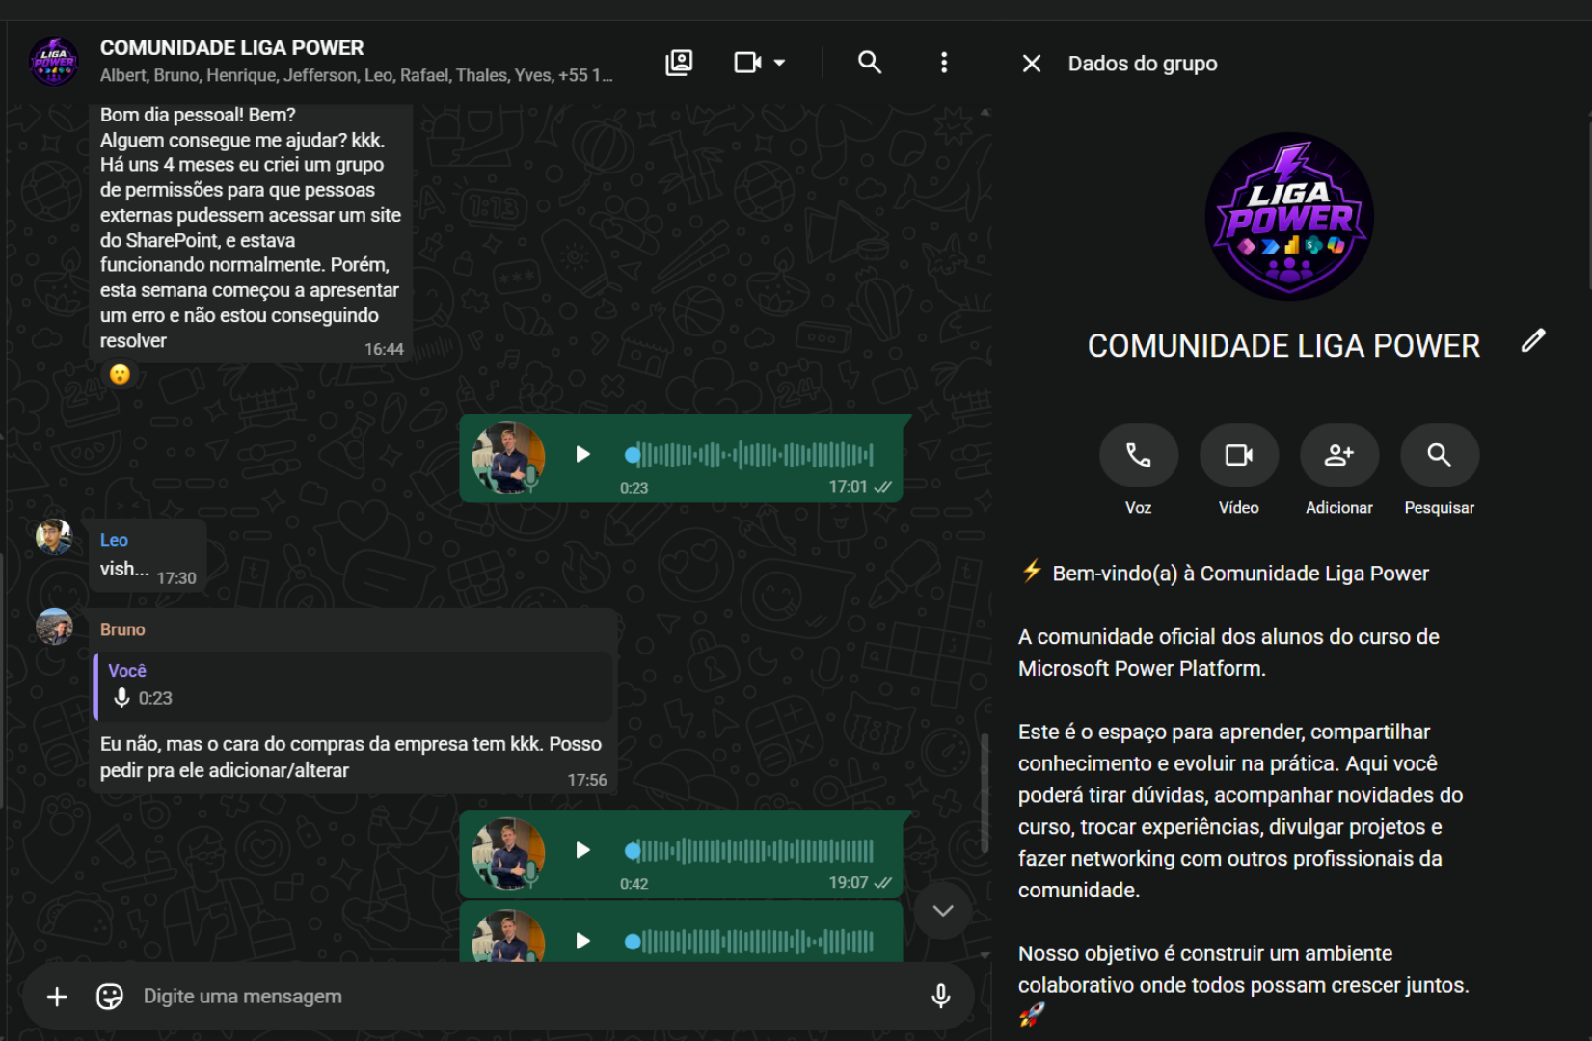Search within the chat using magnifier icon
Image resolution: width=1592 pixels, height=1041 pixels.
pos(870,63)
